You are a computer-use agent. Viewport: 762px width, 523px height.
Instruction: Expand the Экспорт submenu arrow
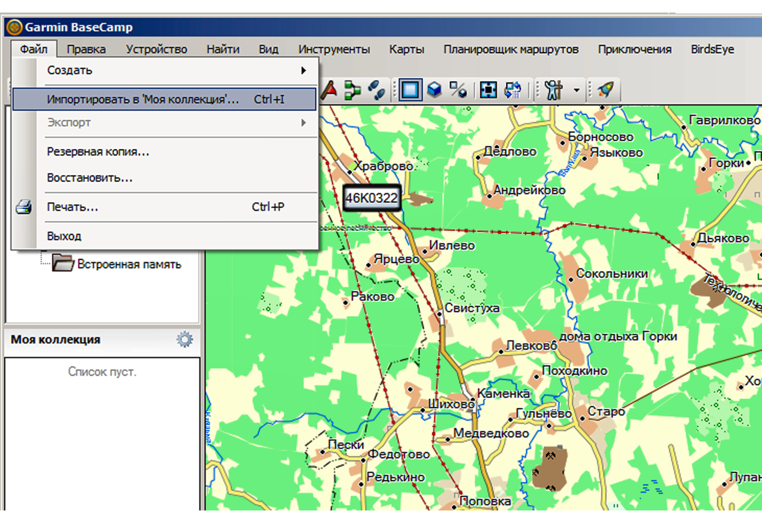(303, 123)
